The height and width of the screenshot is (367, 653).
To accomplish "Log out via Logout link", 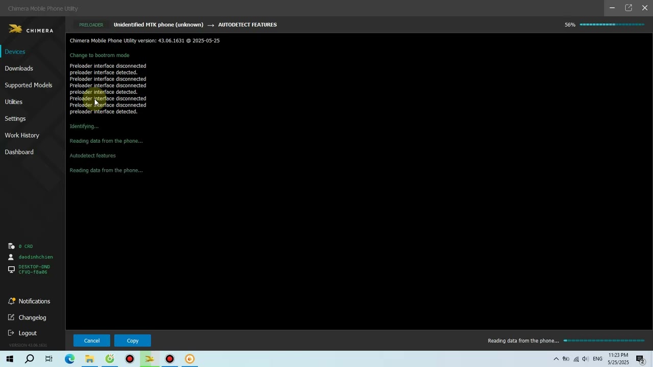I will 28,333.
